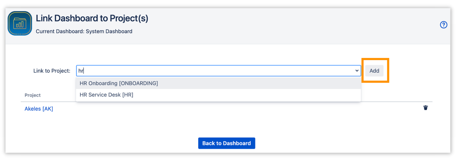Click the Project column header
Image resolution: width=456 pixels, height=161 pixels.
pos(33,95)
